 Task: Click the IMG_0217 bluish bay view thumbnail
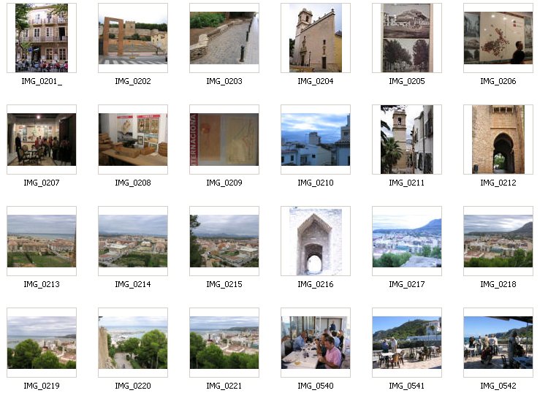coord(407,241)
